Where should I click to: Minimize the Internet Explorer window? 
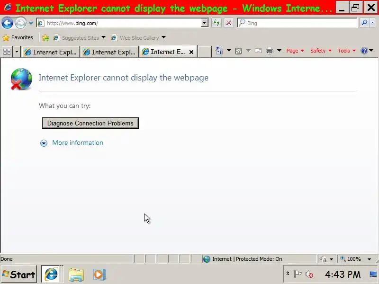[341, 8]
